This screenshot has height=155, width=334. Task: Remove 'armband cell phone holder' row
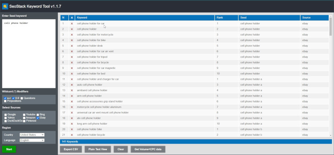72,90
